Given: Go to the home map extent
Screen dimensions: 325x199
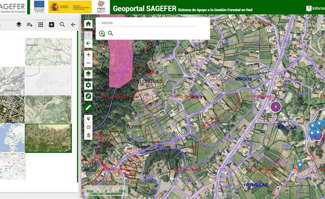Looking at the screenshot, I should (x=88, y=24).
